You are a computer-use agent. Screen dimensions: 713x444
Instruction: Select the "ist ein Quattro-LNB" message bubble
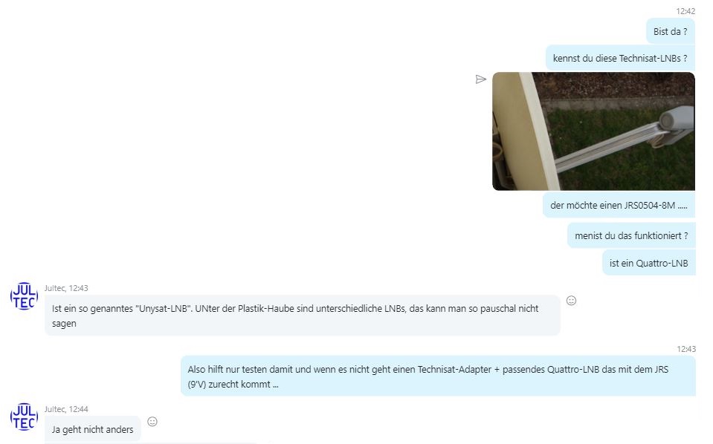click(x=649, y=263)
